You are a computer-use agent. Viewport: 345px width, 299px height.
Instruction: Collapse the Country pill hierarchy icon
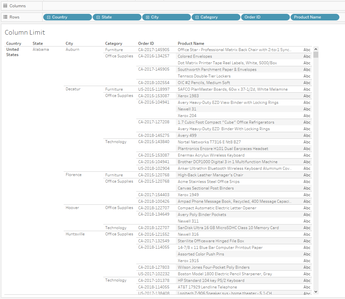[x=48, y=17]
